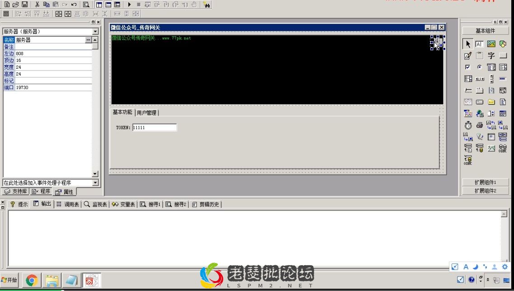Image resolution: width=514 pixels, height=291 pixels.
Task: Select the pointer arrow tool in component palette
Action: pos(468,43)
